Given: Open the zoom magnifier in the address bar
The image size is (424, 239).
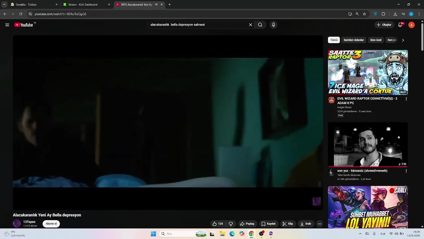Looking at the screenshot, I should 357,14.
